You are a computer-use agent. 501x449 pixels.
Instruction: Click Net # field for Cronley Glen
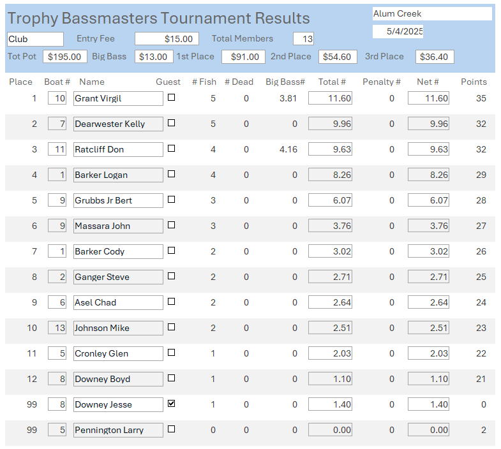click(x=428, y=353)
